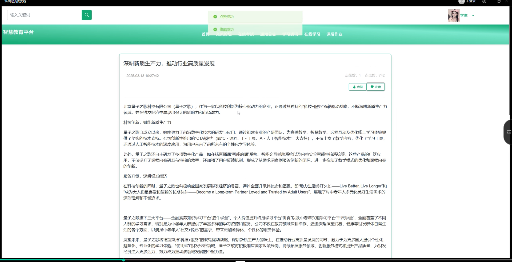Open the 课后作业 nav item
Screen dimensions: 512x262
(x=334, y=34)
